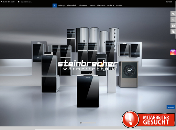Click the small blue button above banner
Viewport: 176px width, 130px height.
171,107
